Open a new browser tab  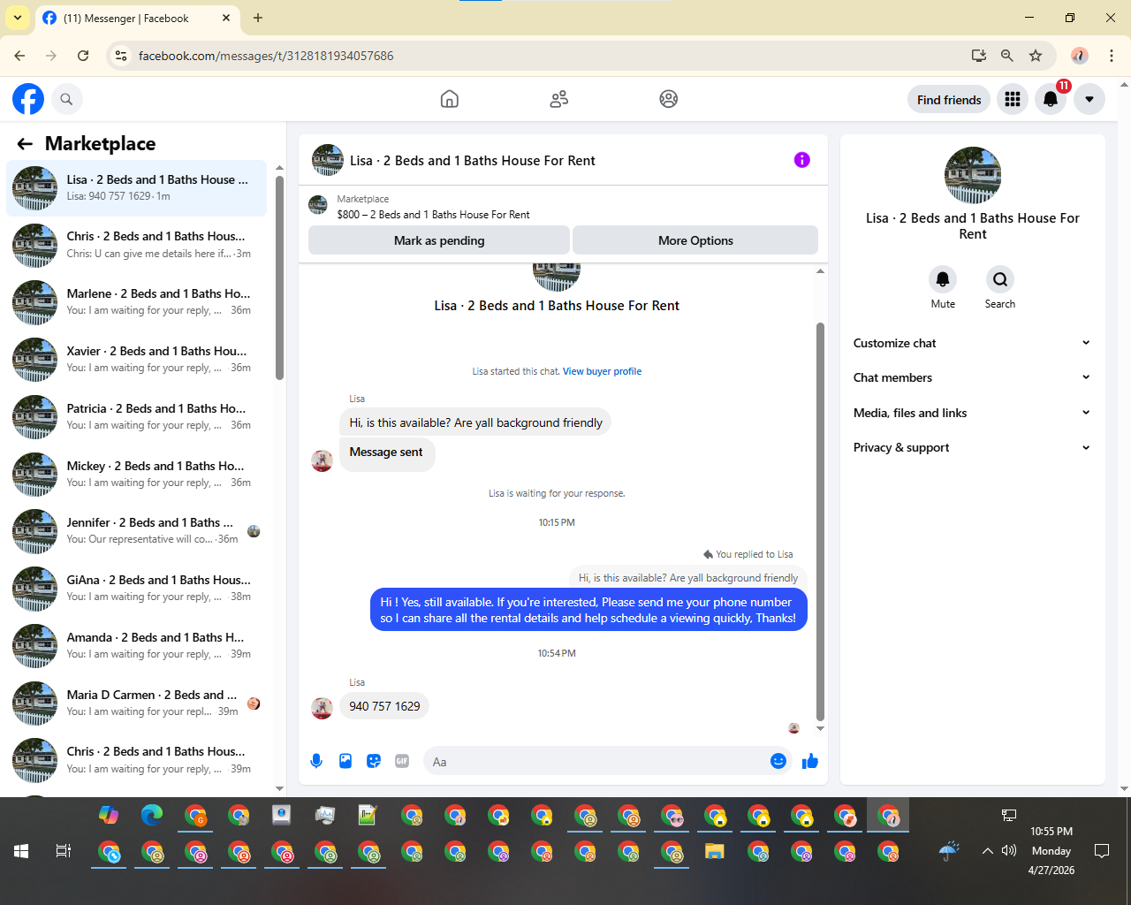coord(258,18)
